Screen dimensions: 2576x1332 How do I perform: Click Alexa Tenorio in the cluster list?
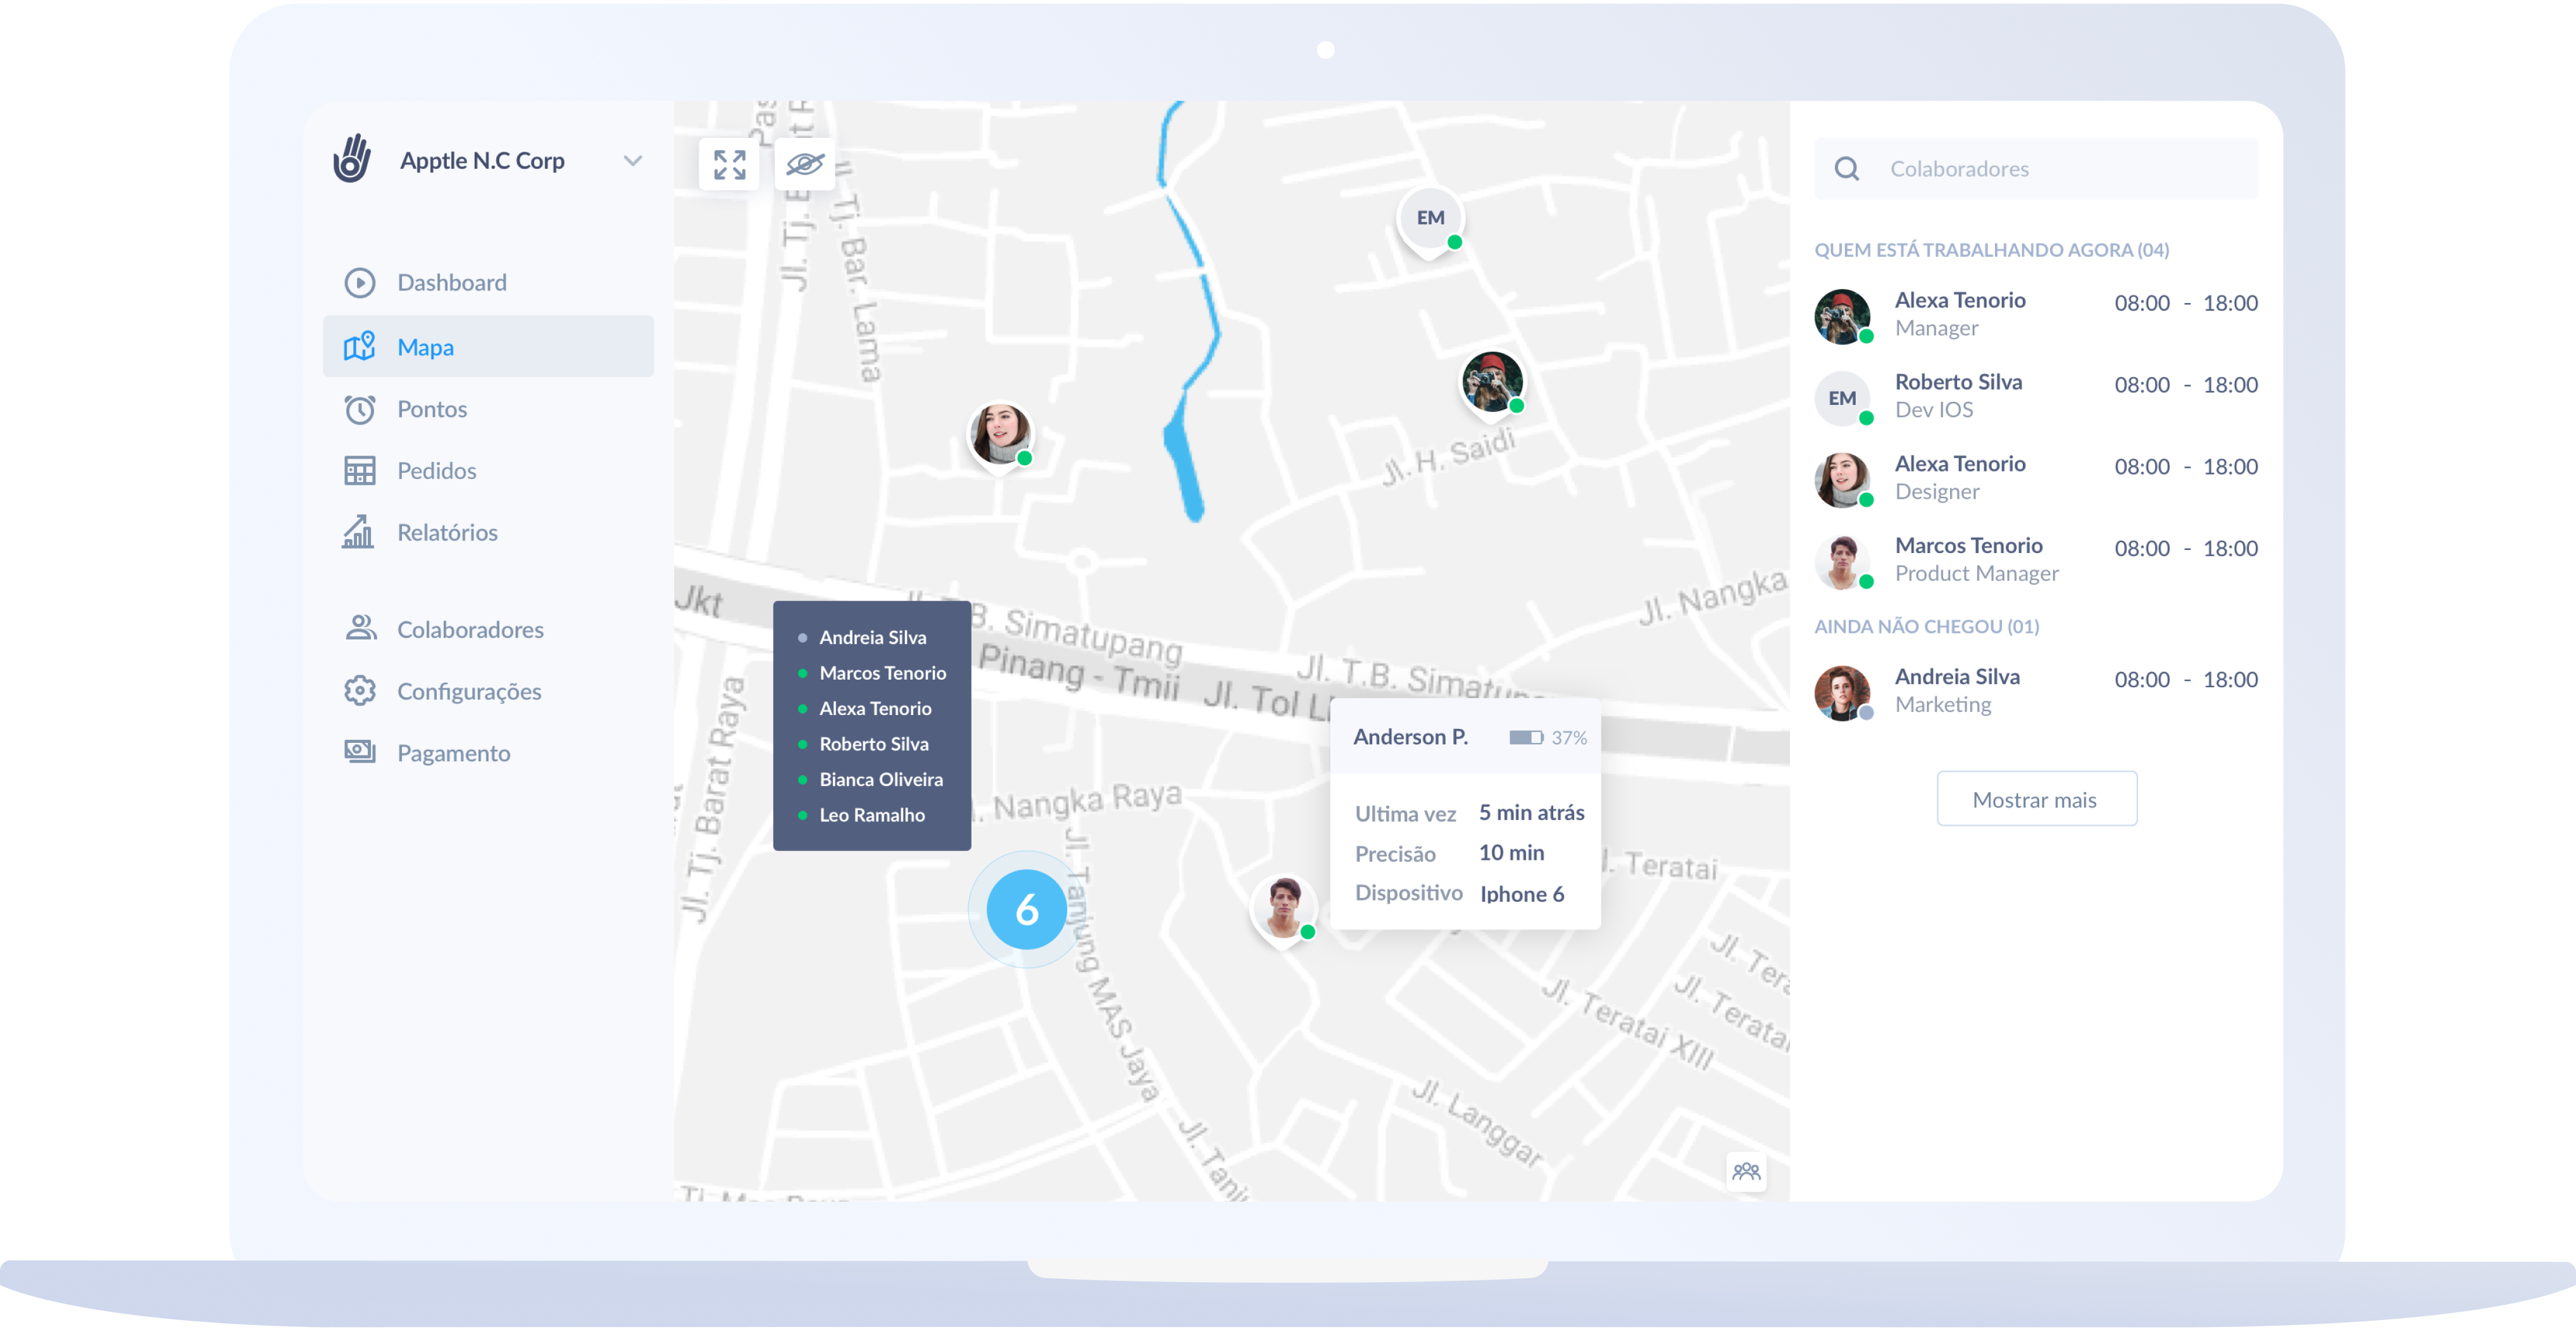coord(876,709)
